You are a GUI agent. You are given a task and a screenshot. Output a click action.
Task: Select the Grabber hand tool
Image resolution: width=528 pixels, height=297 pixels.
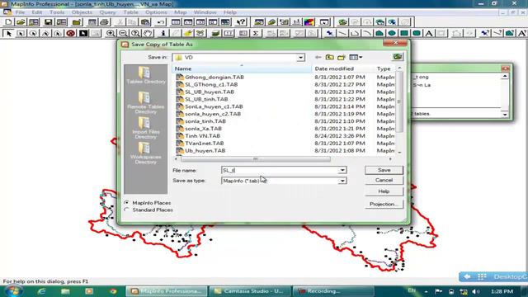[x=148, y=33]
